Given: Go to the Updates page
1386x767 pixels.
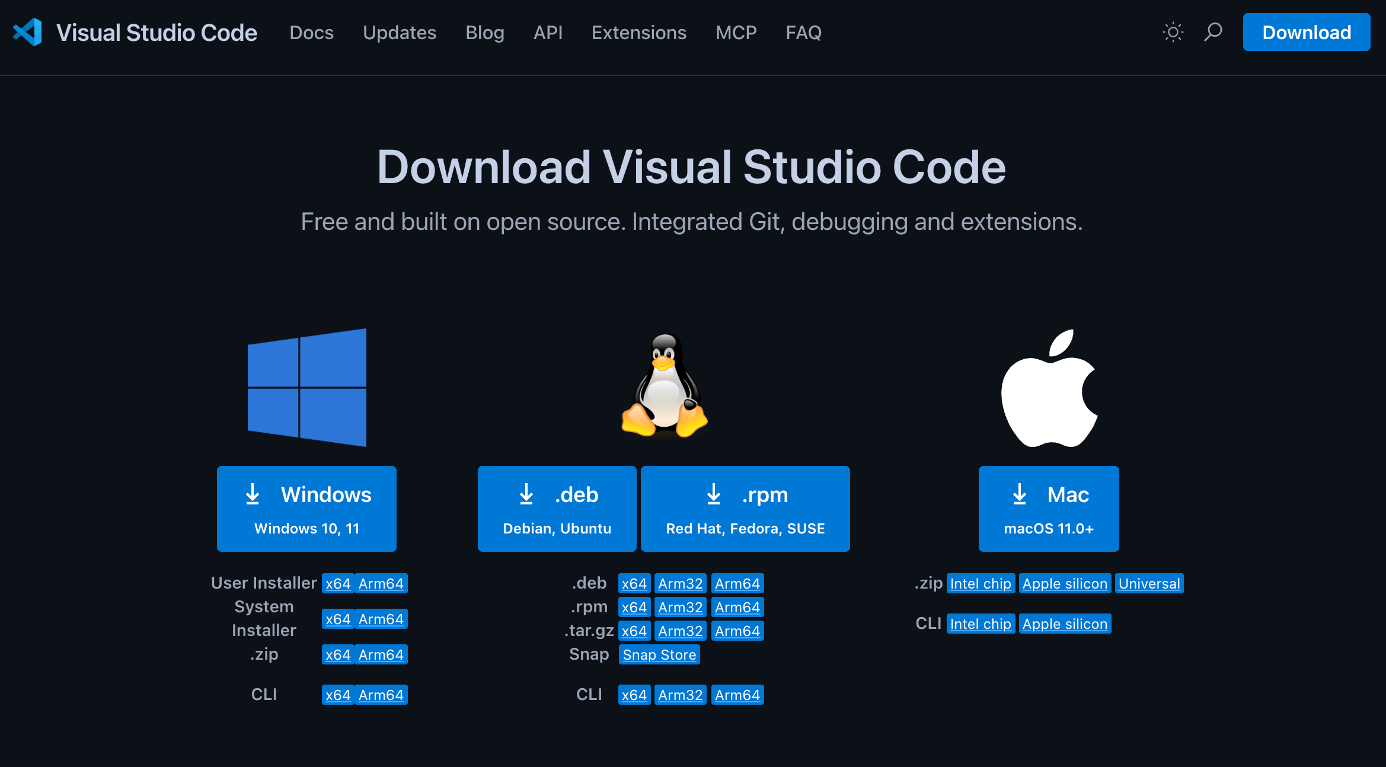Looking at the screenshot, I should pyautogui.click(x=400, y=33).
